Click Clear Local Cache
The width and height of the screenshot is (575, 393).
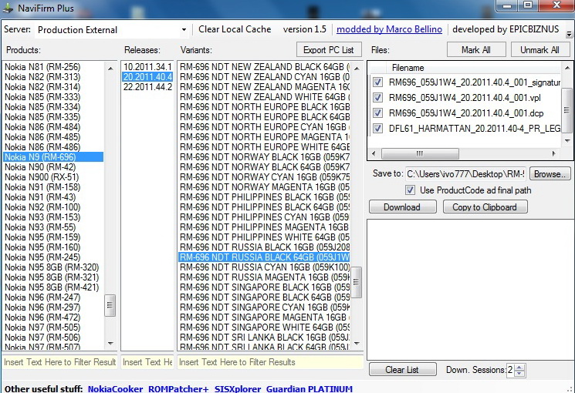235,29
